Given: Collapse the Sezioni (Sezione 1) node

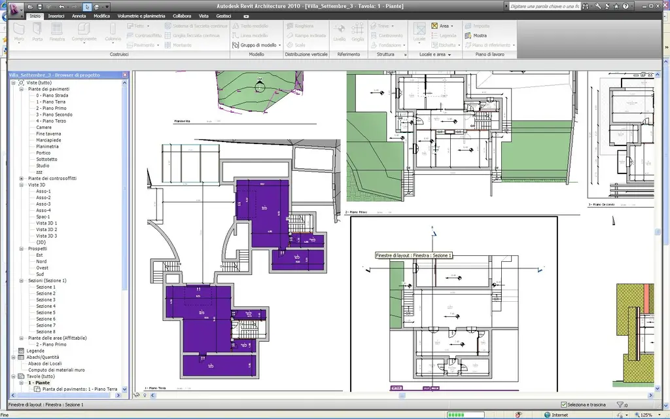Looking at the screenshot, I should 22,280.
